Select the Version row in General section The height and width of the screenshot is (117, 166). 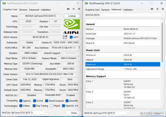click(123, 29)
